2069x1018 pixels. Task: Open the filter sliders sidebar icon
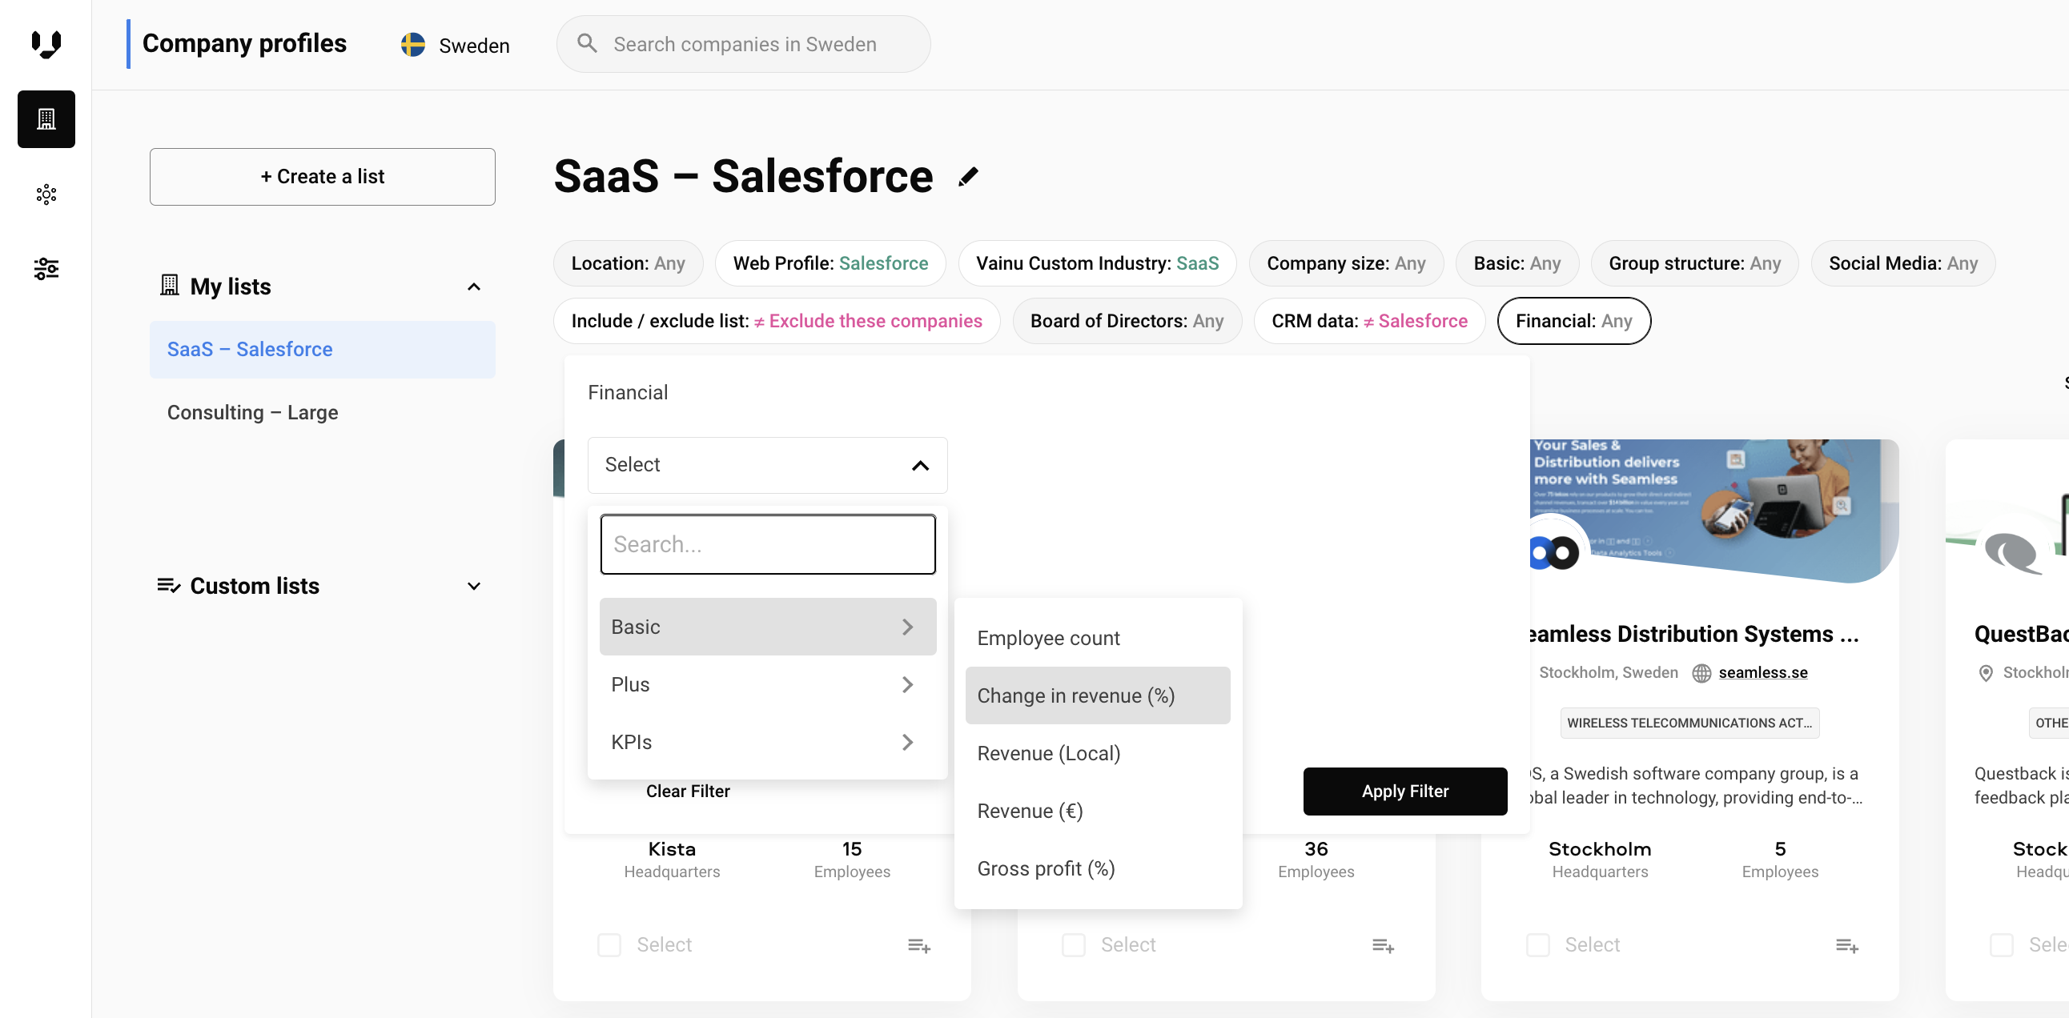[46, 268]
